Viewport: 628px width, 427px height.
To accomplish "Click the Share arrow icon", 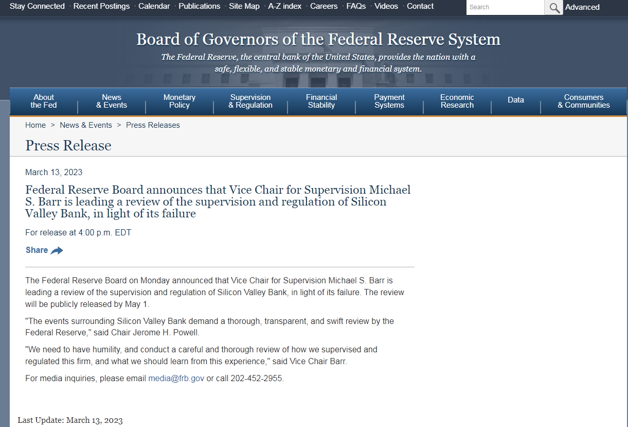I will coord(57,250).
